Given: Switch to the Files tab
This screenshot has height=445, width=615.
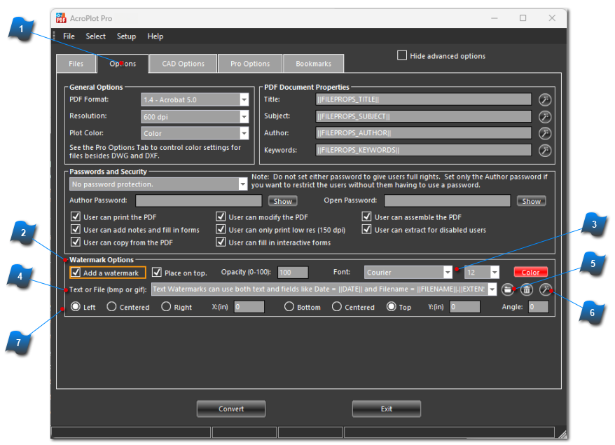Looking at the screenshot, I should click(76, 64).
